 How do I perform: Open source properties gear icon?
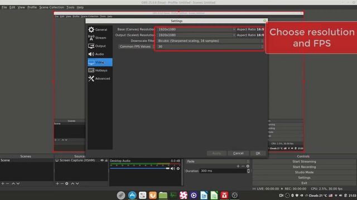(67, 183)
